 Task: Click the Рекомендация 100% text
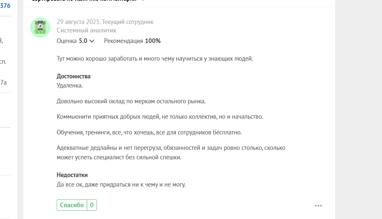[132, 41]
